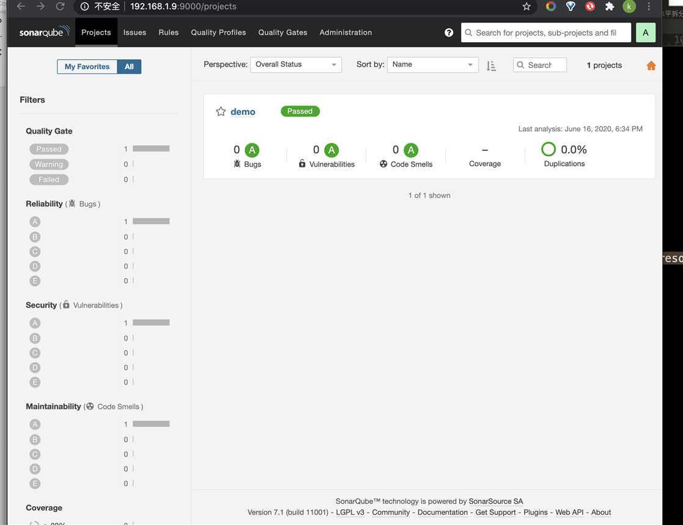Open the Web API footer link

click(x=569, y=512)
